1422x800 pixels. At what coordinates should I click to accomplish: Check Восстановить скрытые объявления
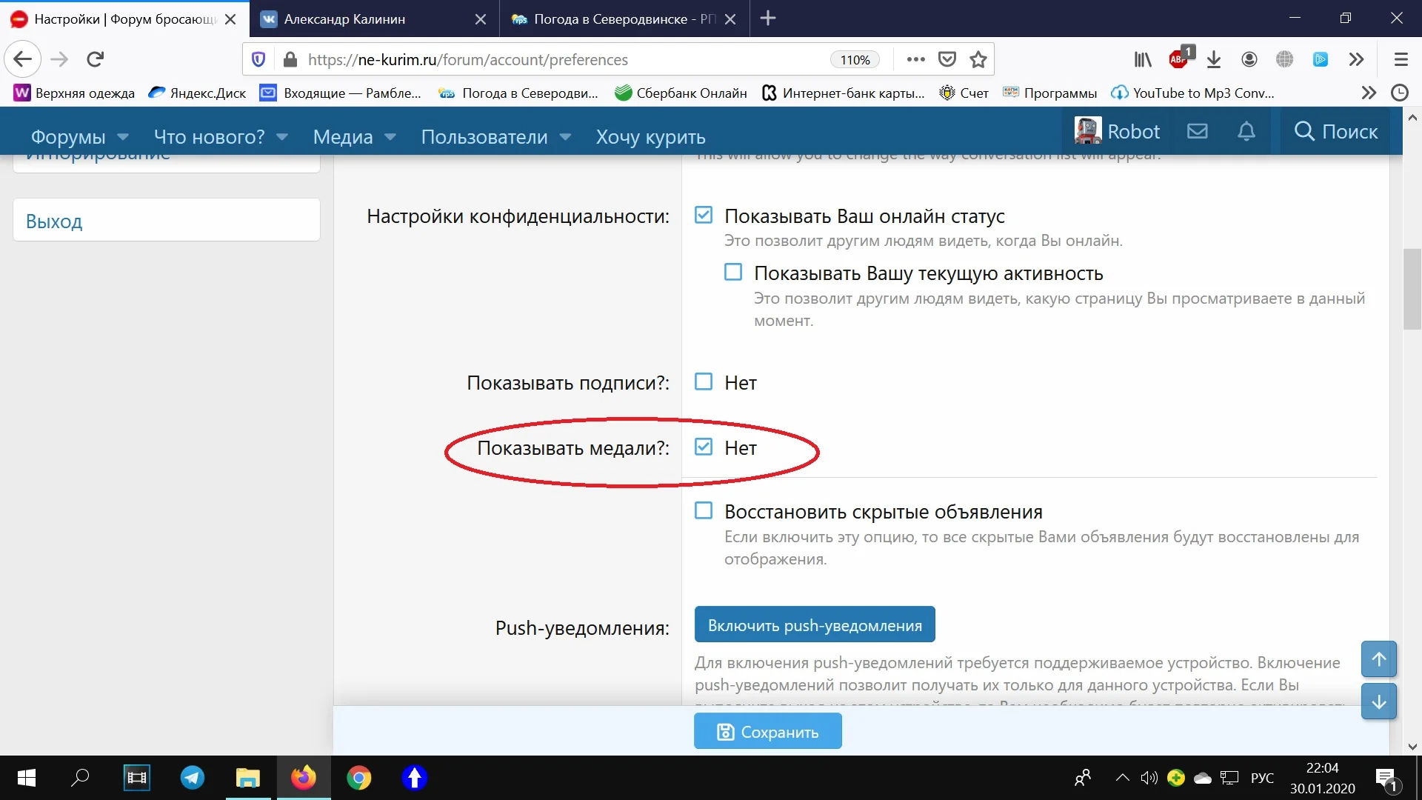coord(704,510)
